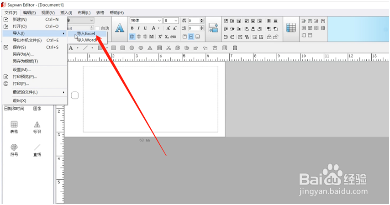The width and height of the screenshot is (390, 205).
Task: Open the text tool dropdown arrow
Action: [78, 48]
